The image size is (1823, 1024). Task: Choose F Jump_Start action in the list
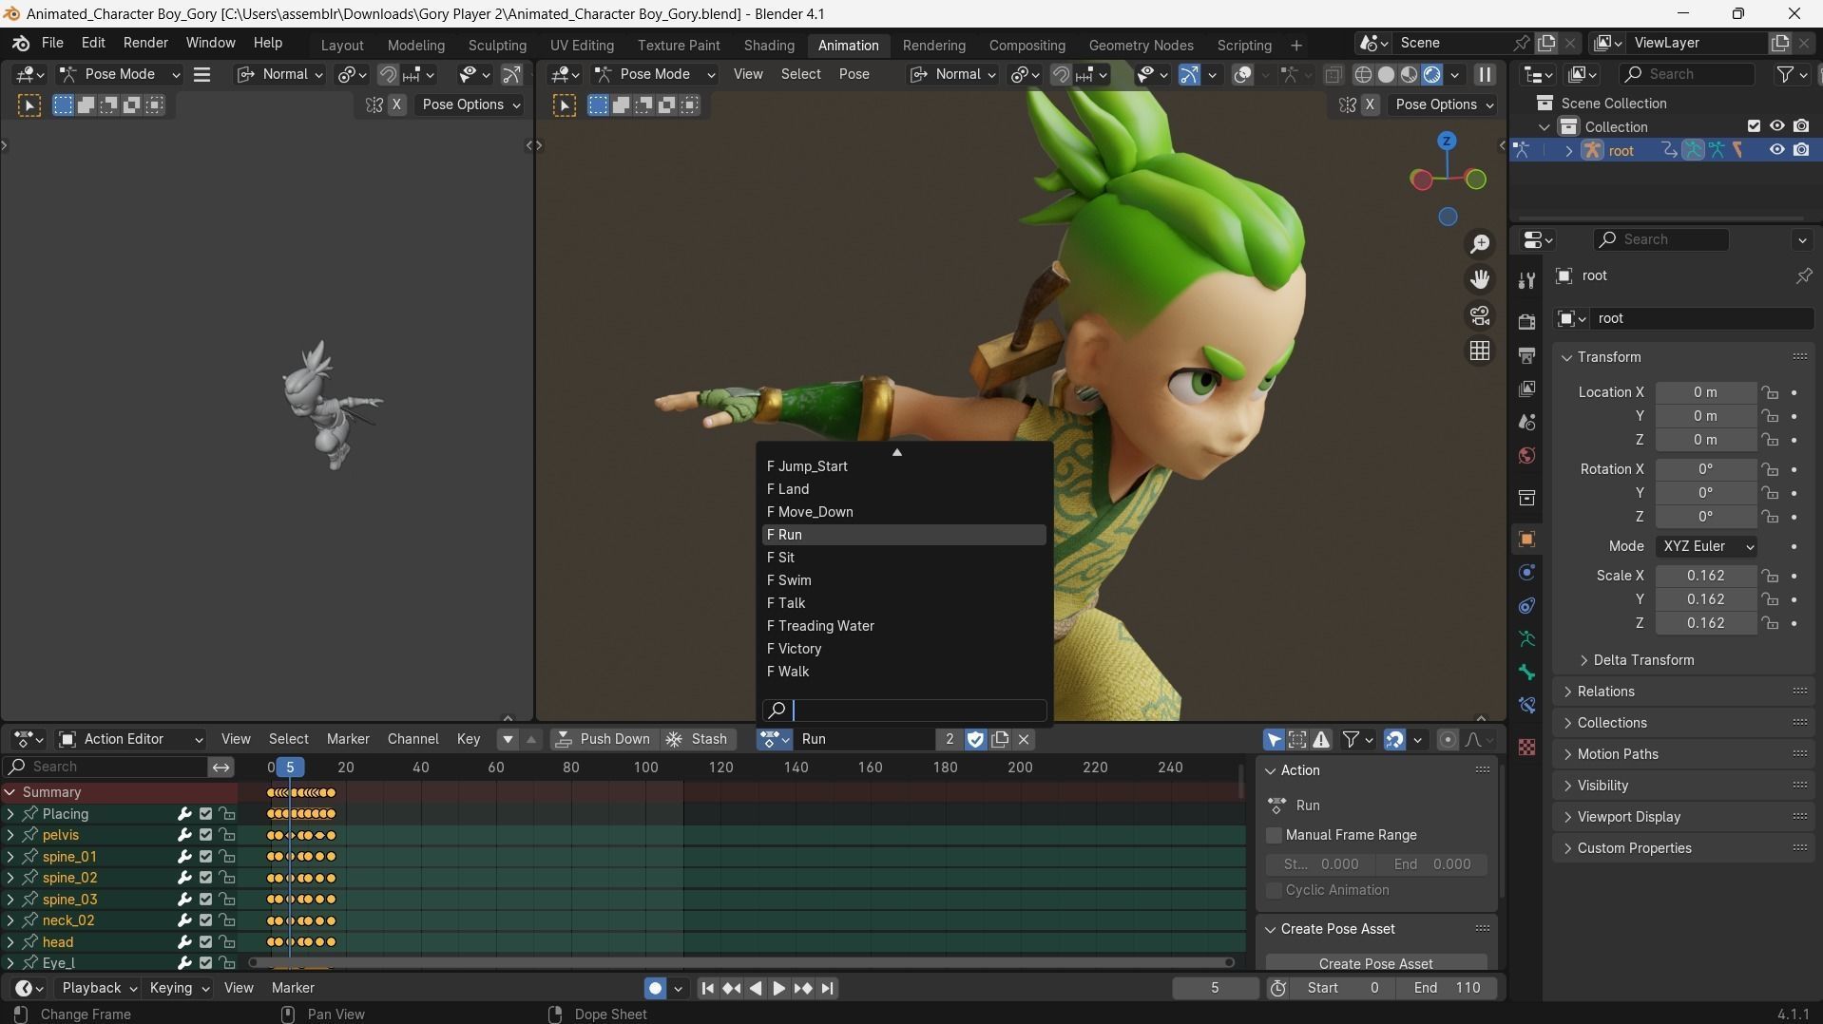(904, 466)
